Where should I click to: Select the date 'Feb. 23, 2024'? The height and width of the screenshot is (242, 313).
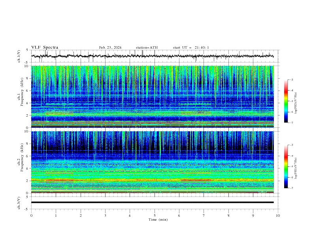(x=110, y=47)
